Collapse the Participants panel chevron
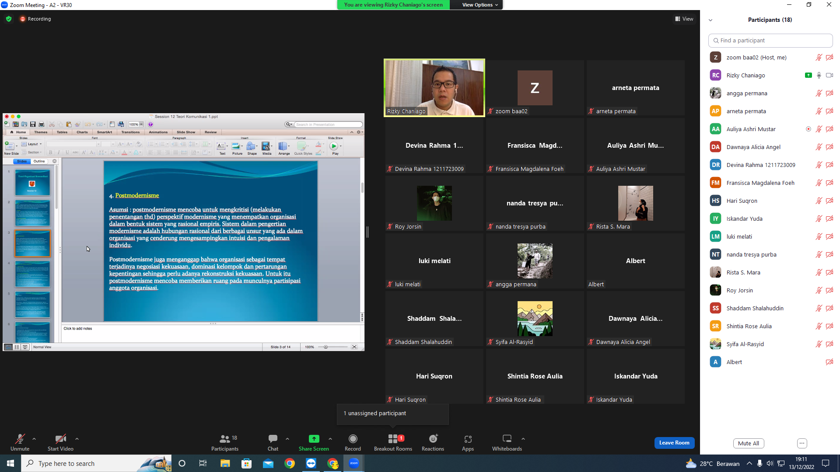 click(x=710, y=20)
